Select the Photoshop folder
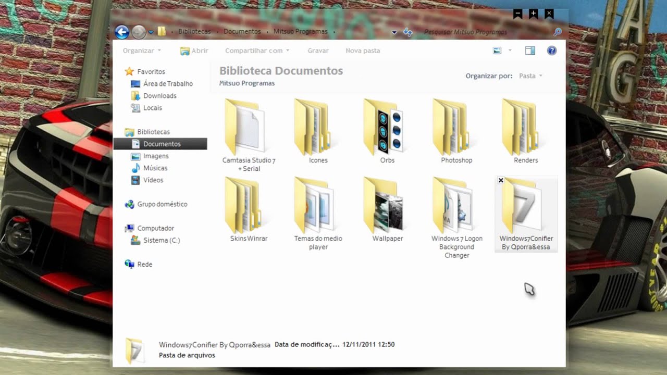The image size is (667, 375). 457,130
